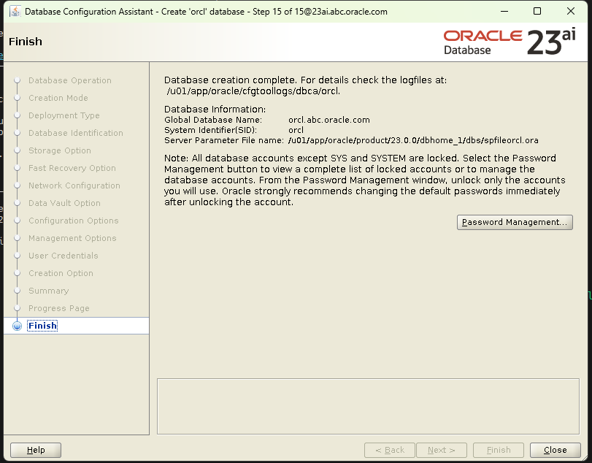Click the Finish step status bullet

[x=17, y=326]
